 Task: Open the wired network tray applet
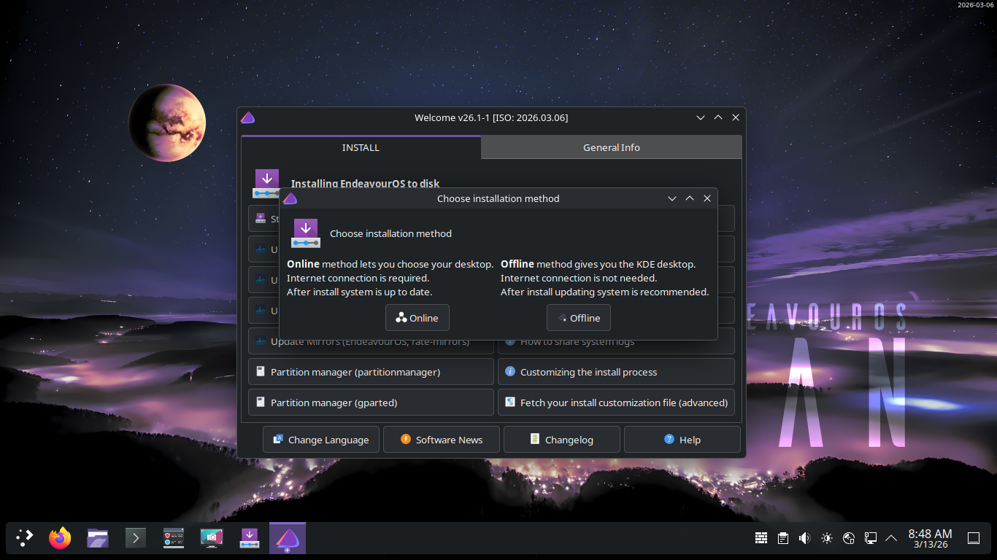coord(871,538)
